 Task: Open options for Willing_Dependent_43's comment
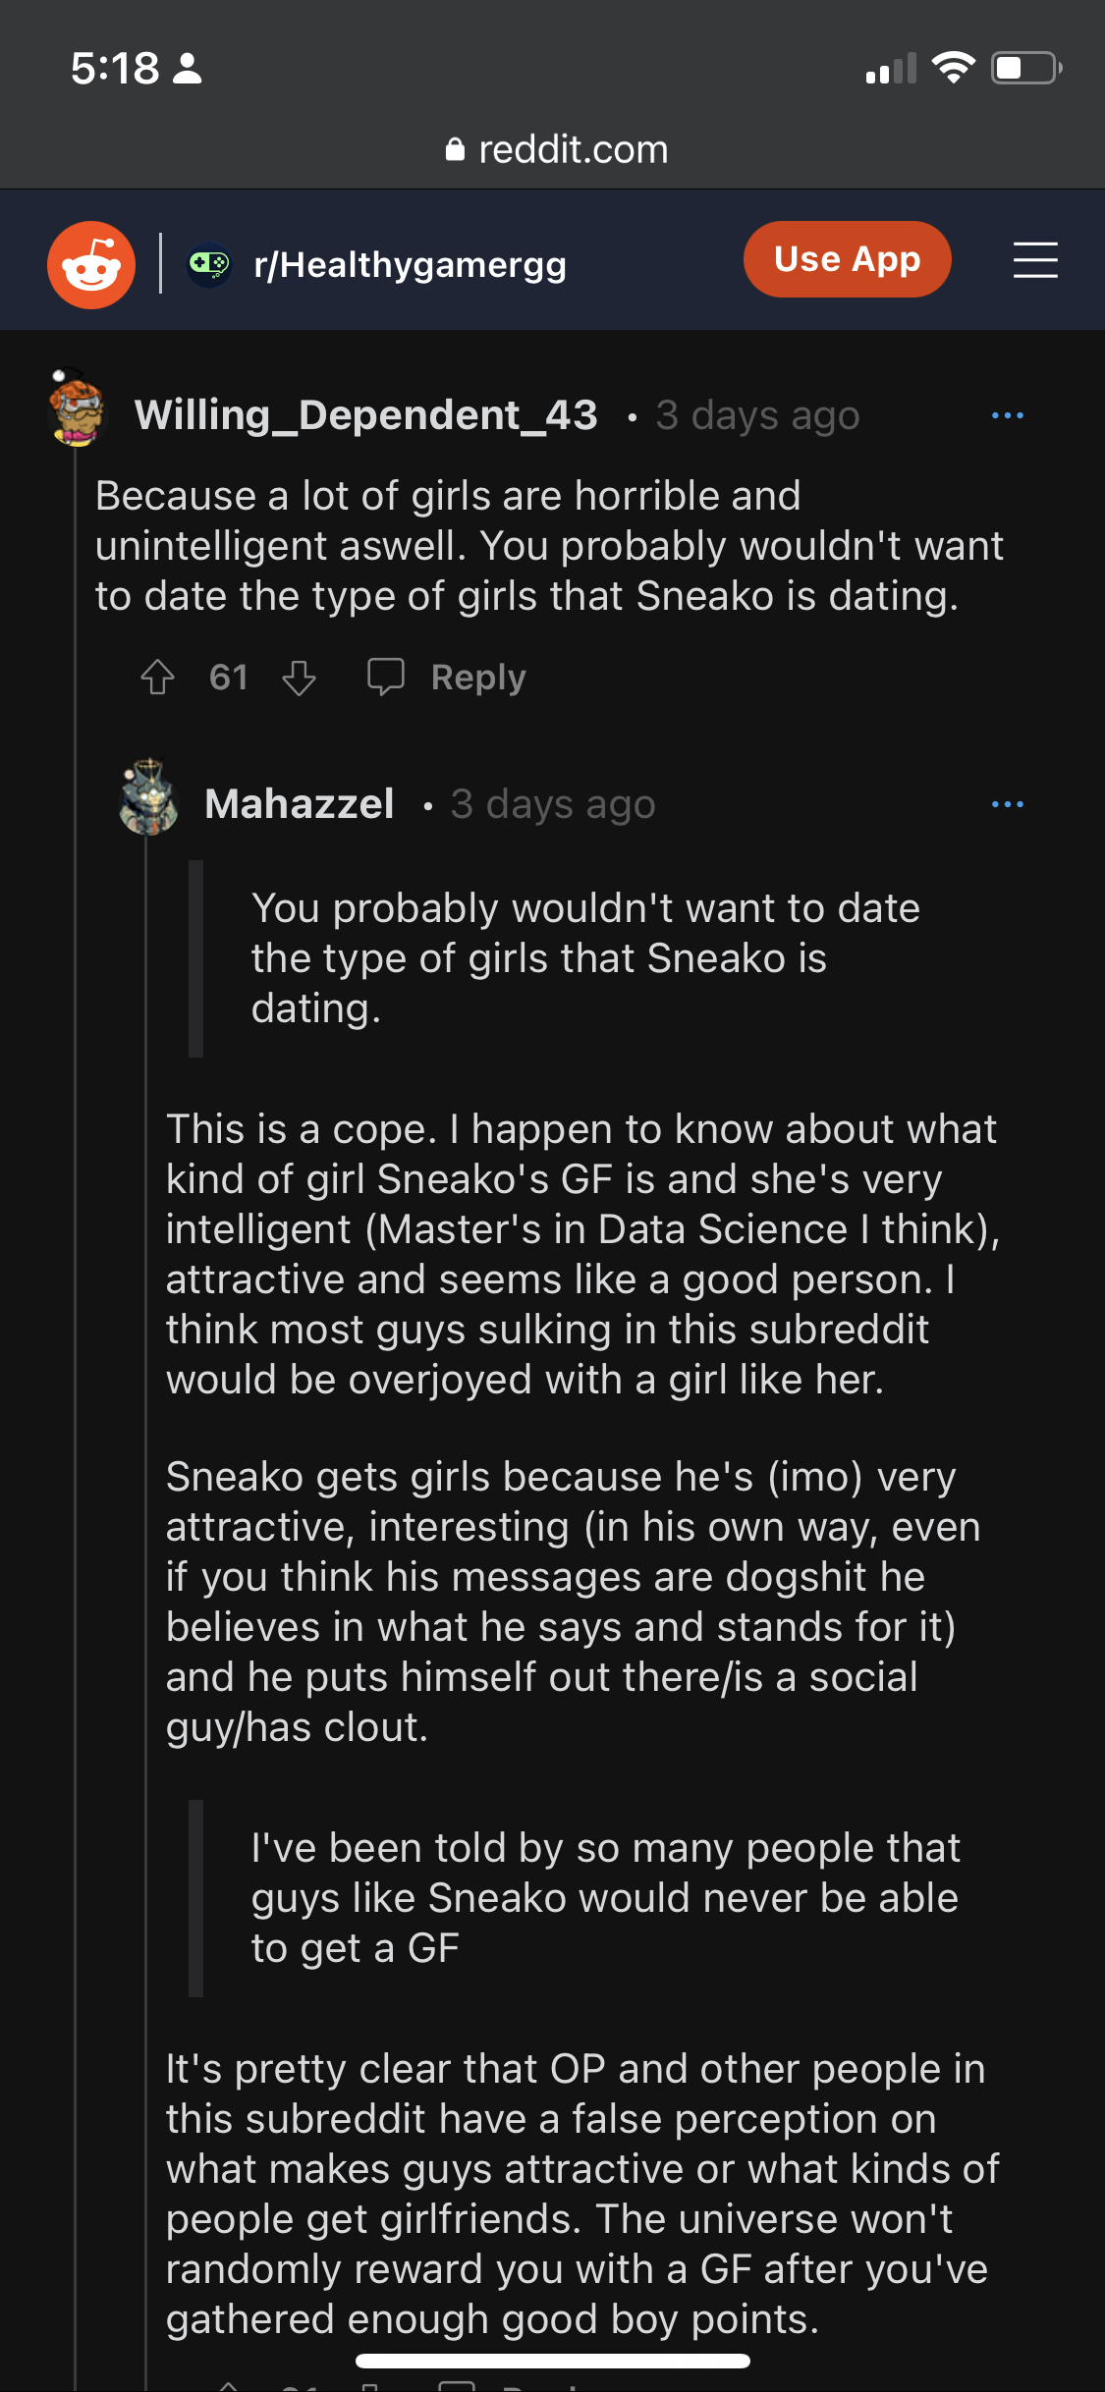(x=1007, y=415)
